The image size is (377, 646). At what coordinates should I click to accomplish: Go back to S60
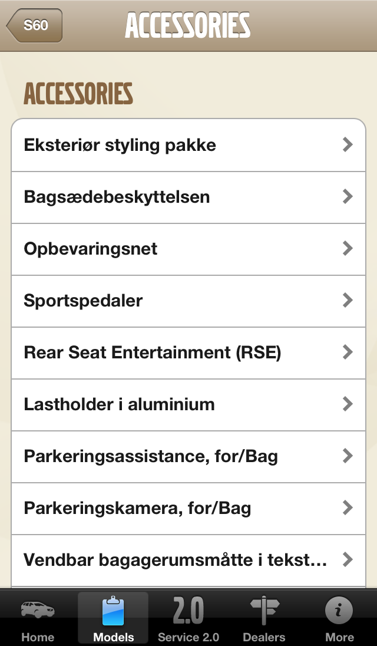(34, 26)
